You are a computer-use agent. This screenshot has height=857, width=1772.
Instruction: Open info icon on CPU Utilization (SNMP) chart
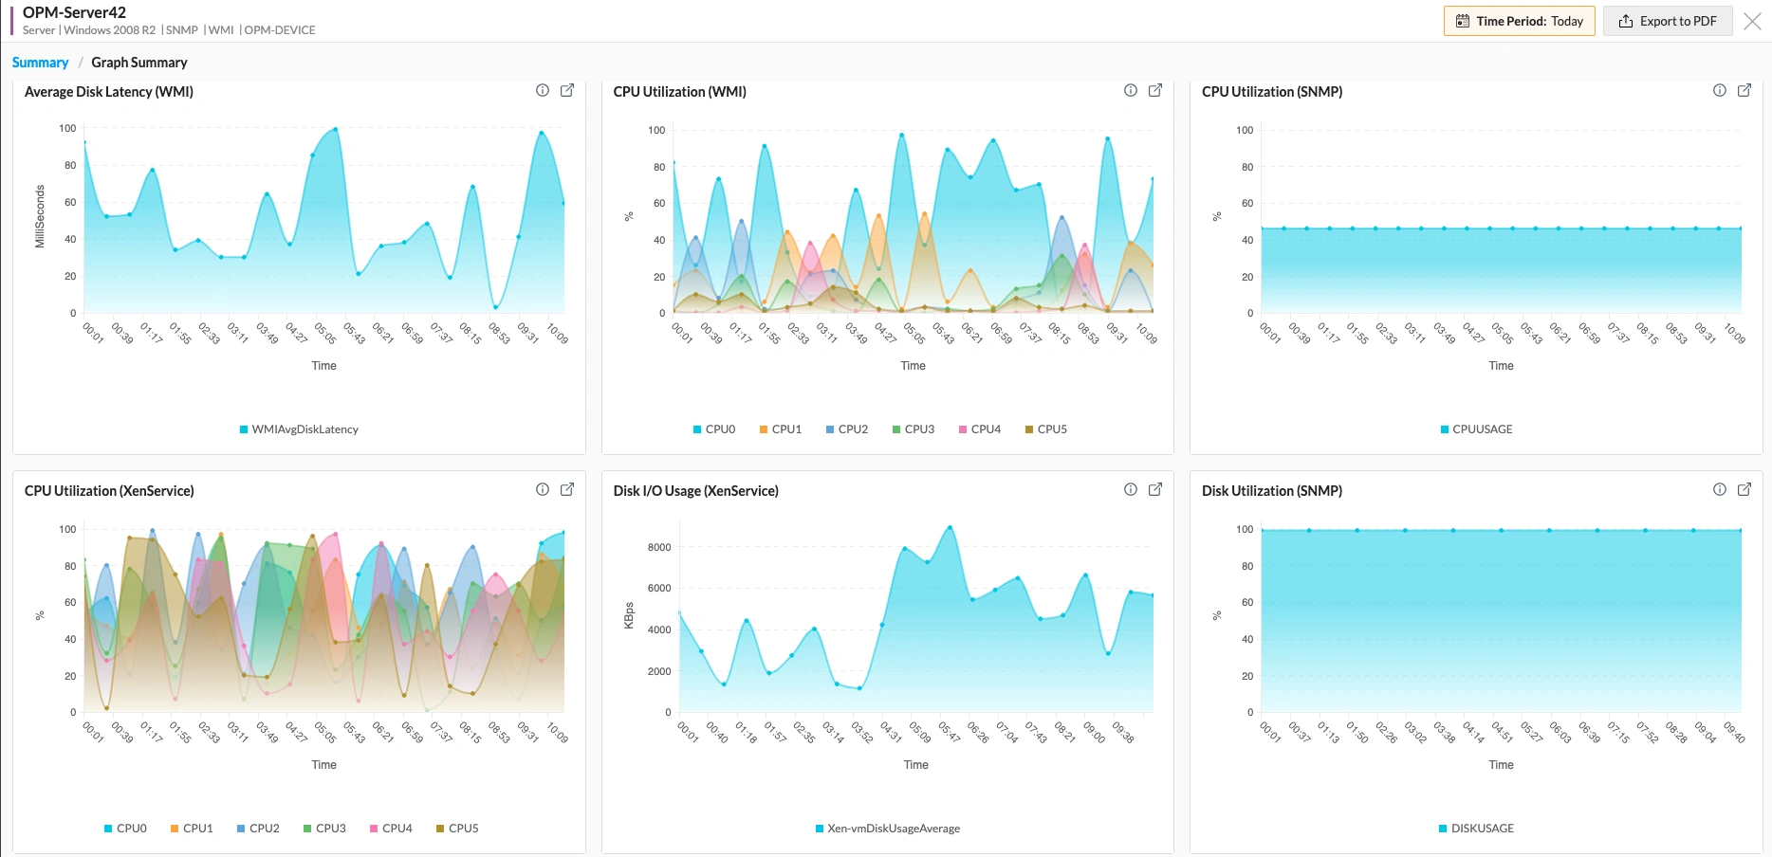[x=1719, y=90]
